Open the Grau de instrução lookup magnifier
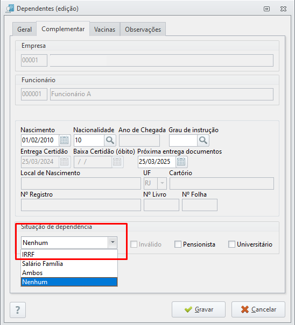This screenshot has height=325, width=295. click(203, 140)
